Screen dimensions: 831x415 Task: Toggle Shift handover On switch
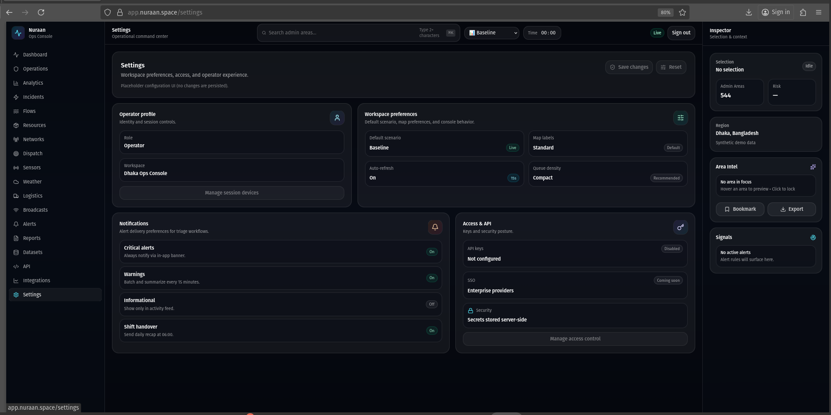coord(432,331)
